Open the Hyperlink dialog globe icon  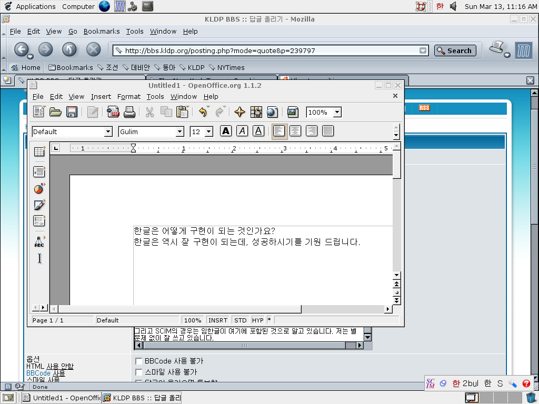pyautogui.click(x=272, y=112)
